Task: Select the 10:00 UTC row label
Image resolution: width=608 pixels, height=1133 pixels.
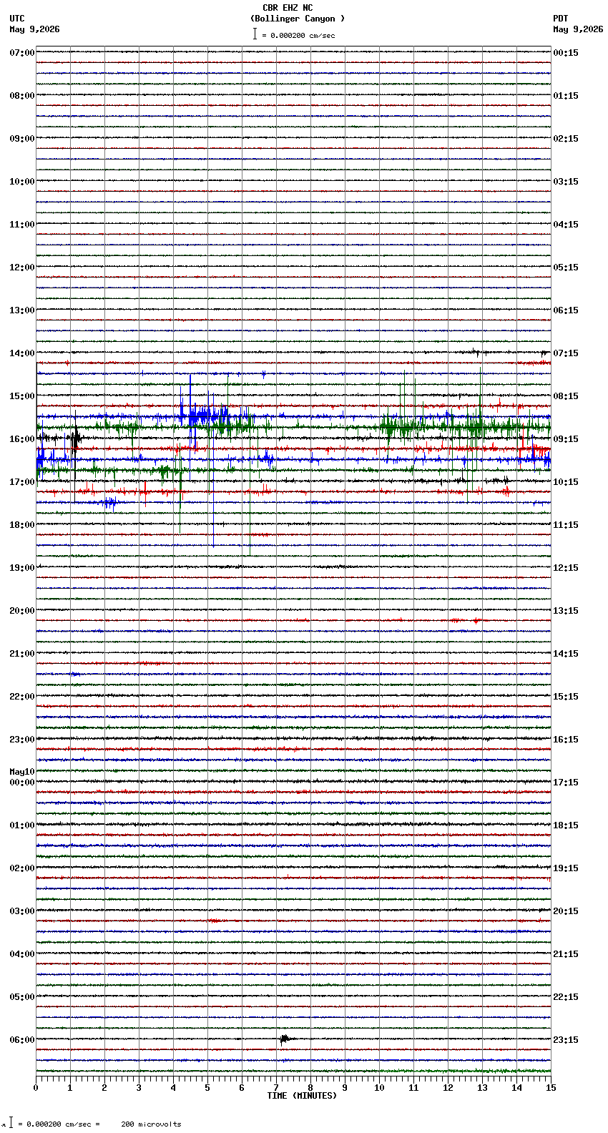Action: point(22,182)
